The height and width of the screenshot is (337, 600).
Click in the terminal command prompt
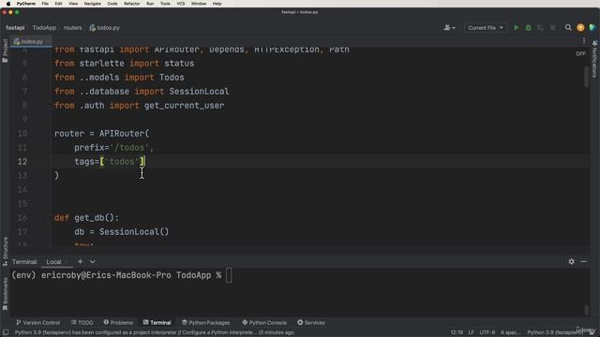(x=229, y=275)
